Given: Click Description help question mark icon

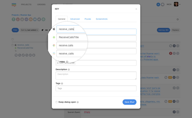Looking at the screenshot, I should pyautogui.click(x=69, y=69).
